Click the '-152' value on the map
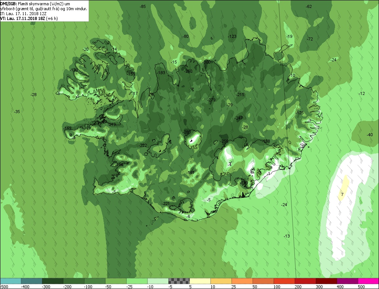Image resolution: width=379 pixels, height=289 pixels. click(x=67, y=128)
